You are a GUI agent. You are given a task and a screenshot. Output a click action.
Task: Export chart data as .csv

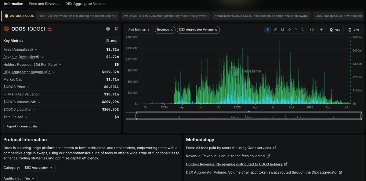coord(335,30)
